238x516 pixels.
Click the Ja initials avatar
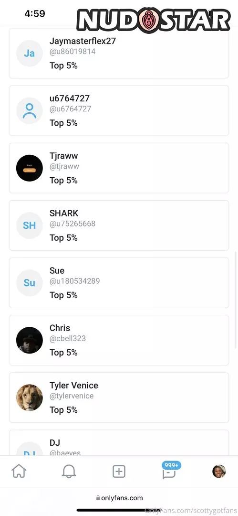pos(29,54)
